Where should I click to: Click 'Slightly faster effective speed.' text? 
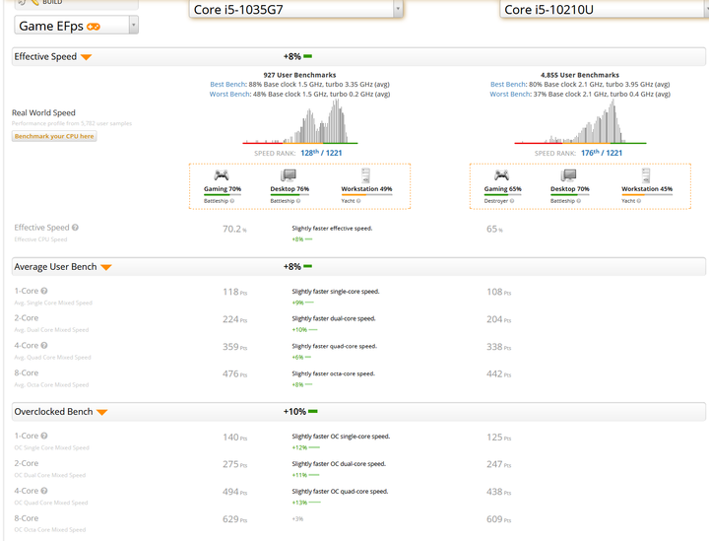pyautogui.click(x=332, y=229)
